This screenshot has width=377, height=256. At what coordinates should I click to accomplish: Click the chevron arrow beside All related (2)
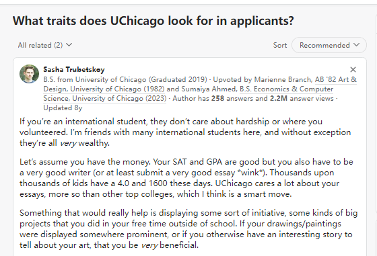click(69, 45)
